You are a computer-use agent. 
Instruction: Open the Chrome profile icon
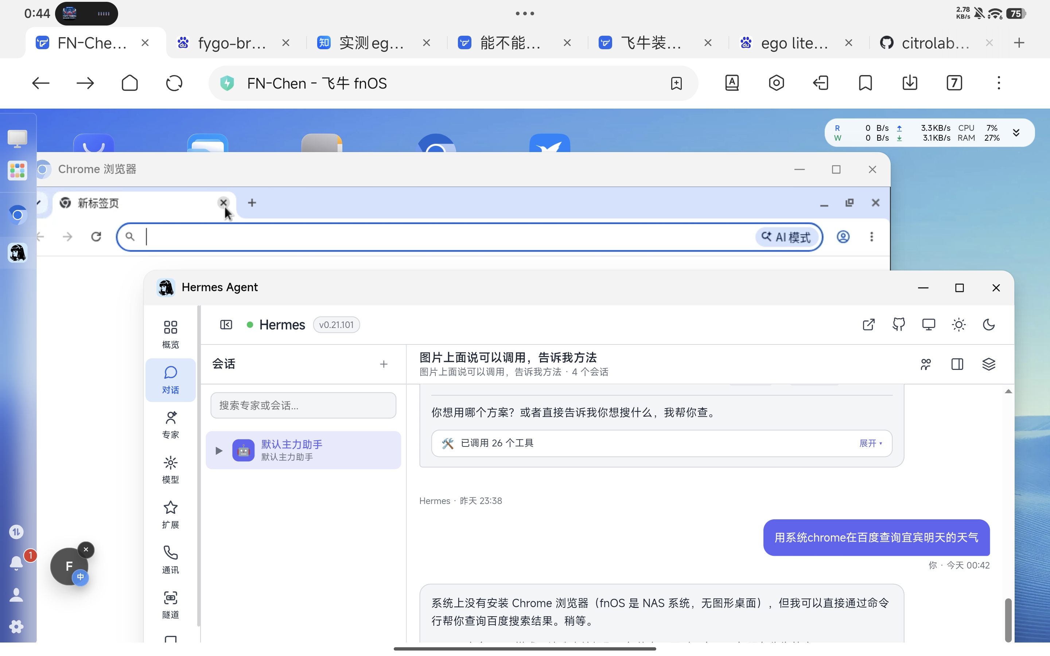click(843, 237)
